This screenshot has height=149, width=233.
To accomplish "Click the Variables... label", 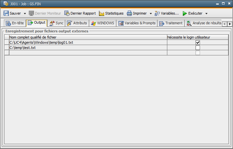I will click(x=170, y=13).
